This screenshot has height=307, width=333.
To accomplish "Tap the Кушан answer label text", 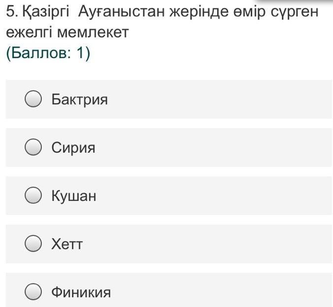I will click(74, 196).
